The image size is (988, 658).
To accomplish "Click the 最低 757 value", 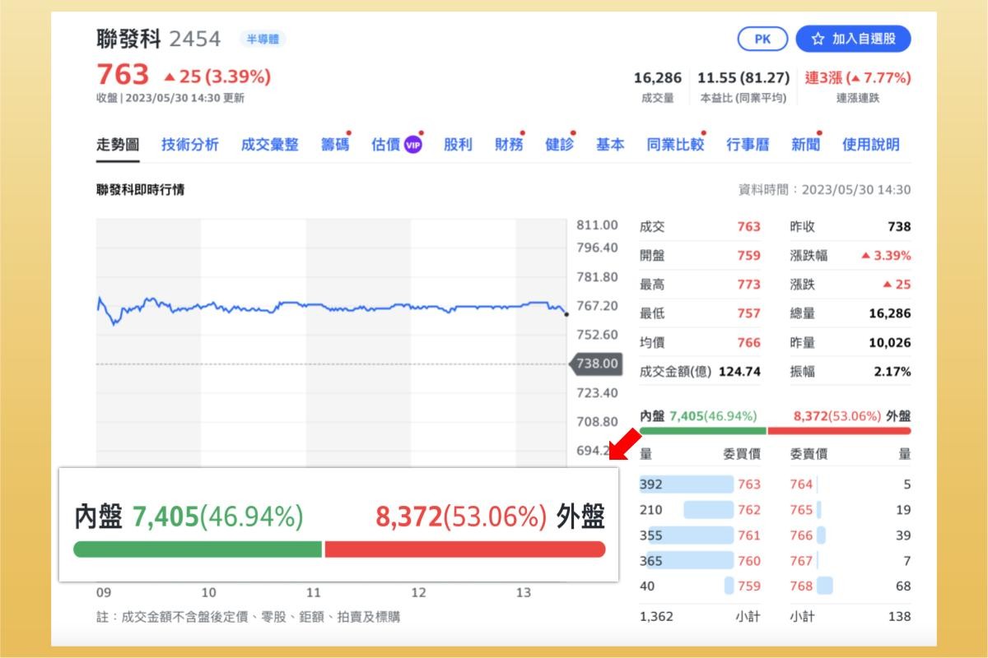I will tap(749, 313).
